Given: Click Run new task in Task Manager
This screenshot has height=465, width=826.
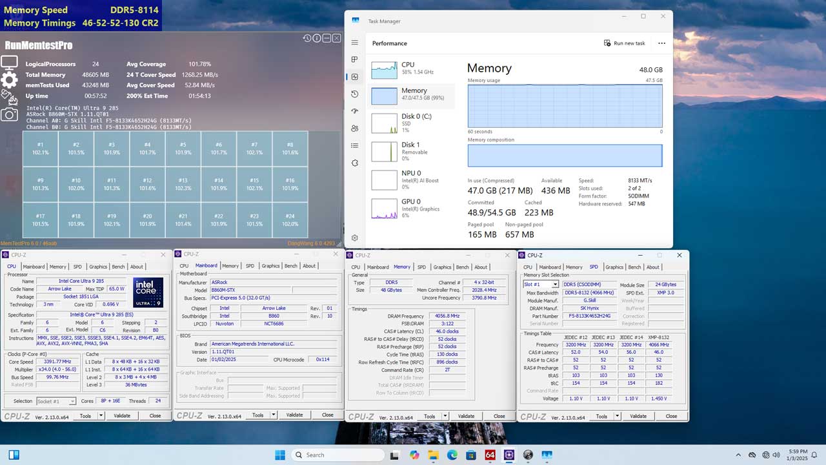Looking at the screenshot, I should (x=622, y=43).
